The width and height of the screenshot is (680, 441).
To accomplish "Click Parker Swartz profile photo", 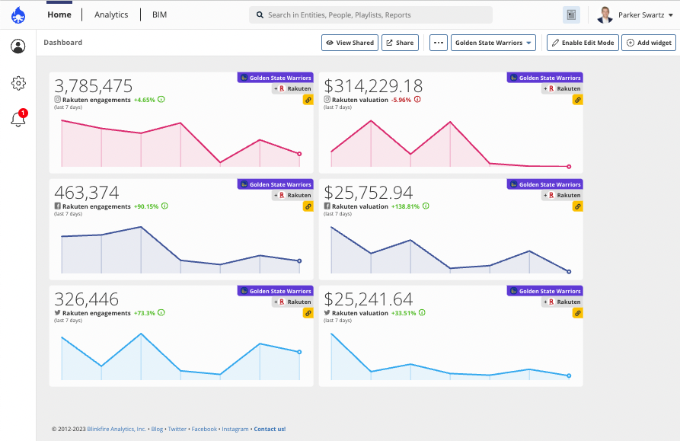I will [605, 15].
